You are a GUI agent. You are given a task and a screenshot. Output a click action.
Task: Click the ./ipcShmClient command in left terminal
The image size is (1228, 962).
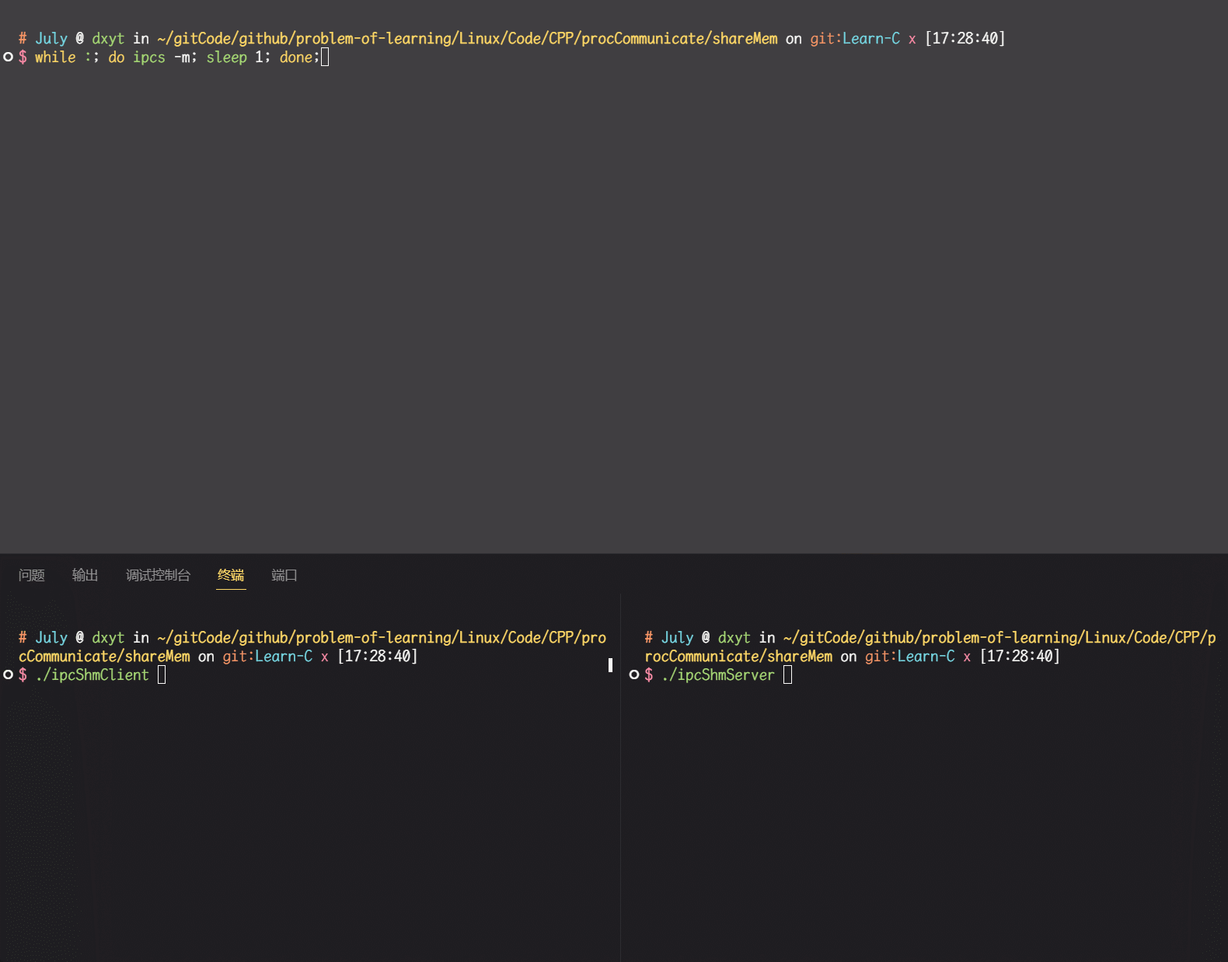[92, 675]
